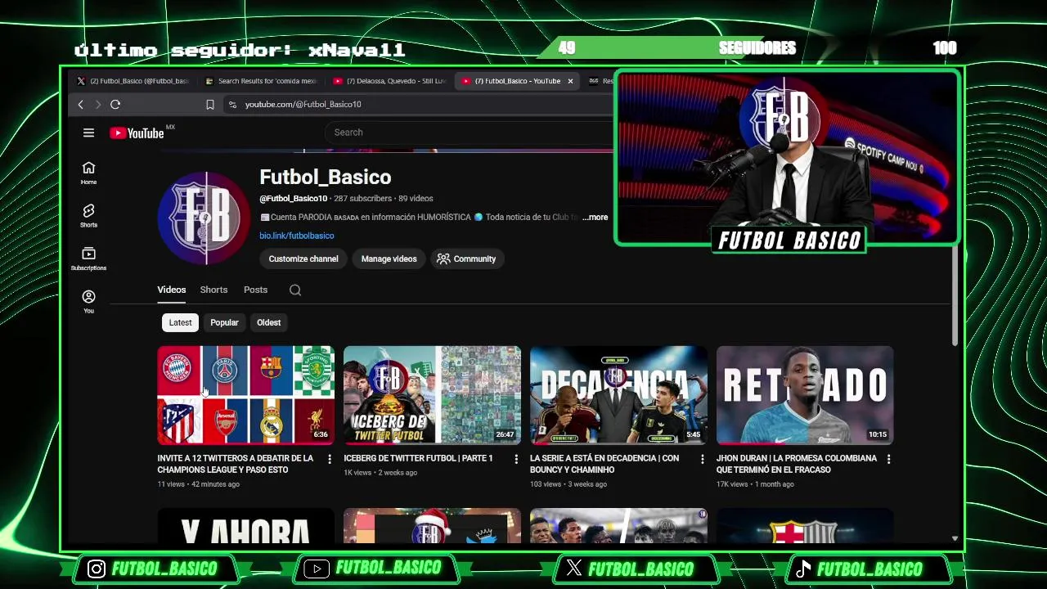Select the Shorts channel tab
This screenshot has width=1047, height=589.
(213, 290)
